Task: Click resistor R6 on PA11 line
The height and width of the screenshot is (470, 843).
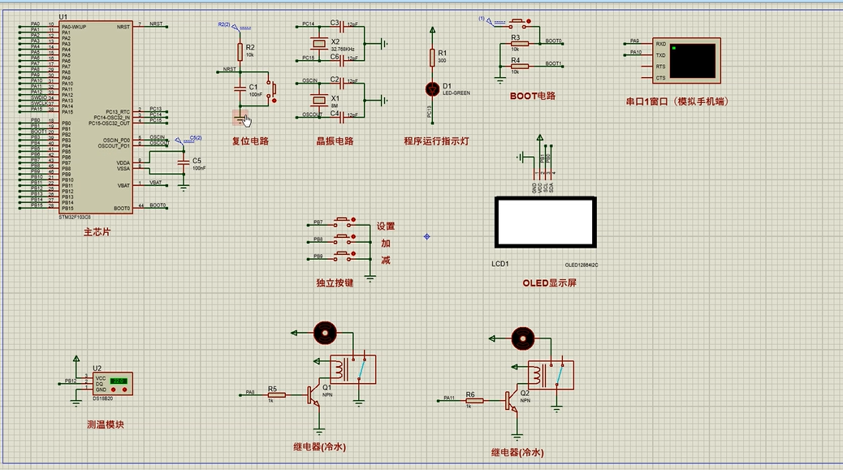Action: (x=474, y=401)
